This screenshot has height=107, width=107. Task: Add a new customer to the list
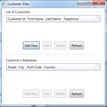pos(31,45)
